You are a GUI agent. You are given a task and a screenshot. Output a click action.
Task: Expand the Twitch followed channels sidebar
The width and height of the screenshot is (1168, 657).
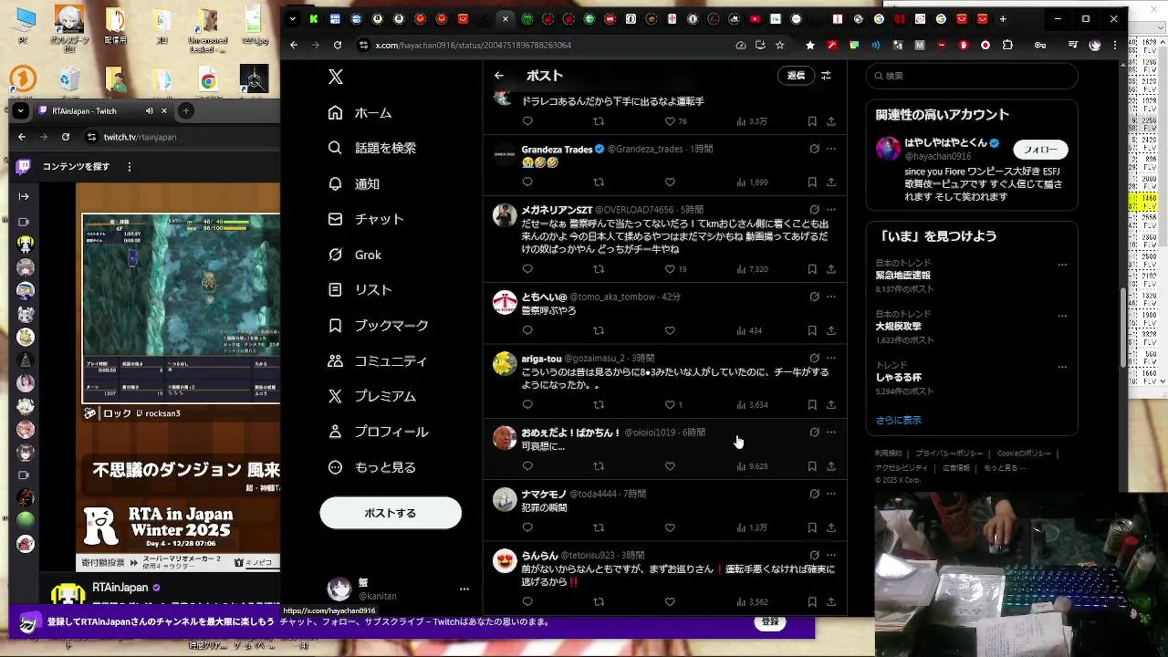[x=24, y=196]
